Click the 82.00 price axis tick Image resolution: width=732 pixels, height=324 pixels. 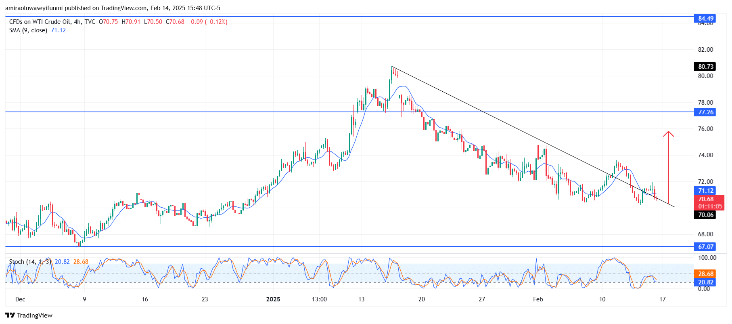tap(705, 50)
